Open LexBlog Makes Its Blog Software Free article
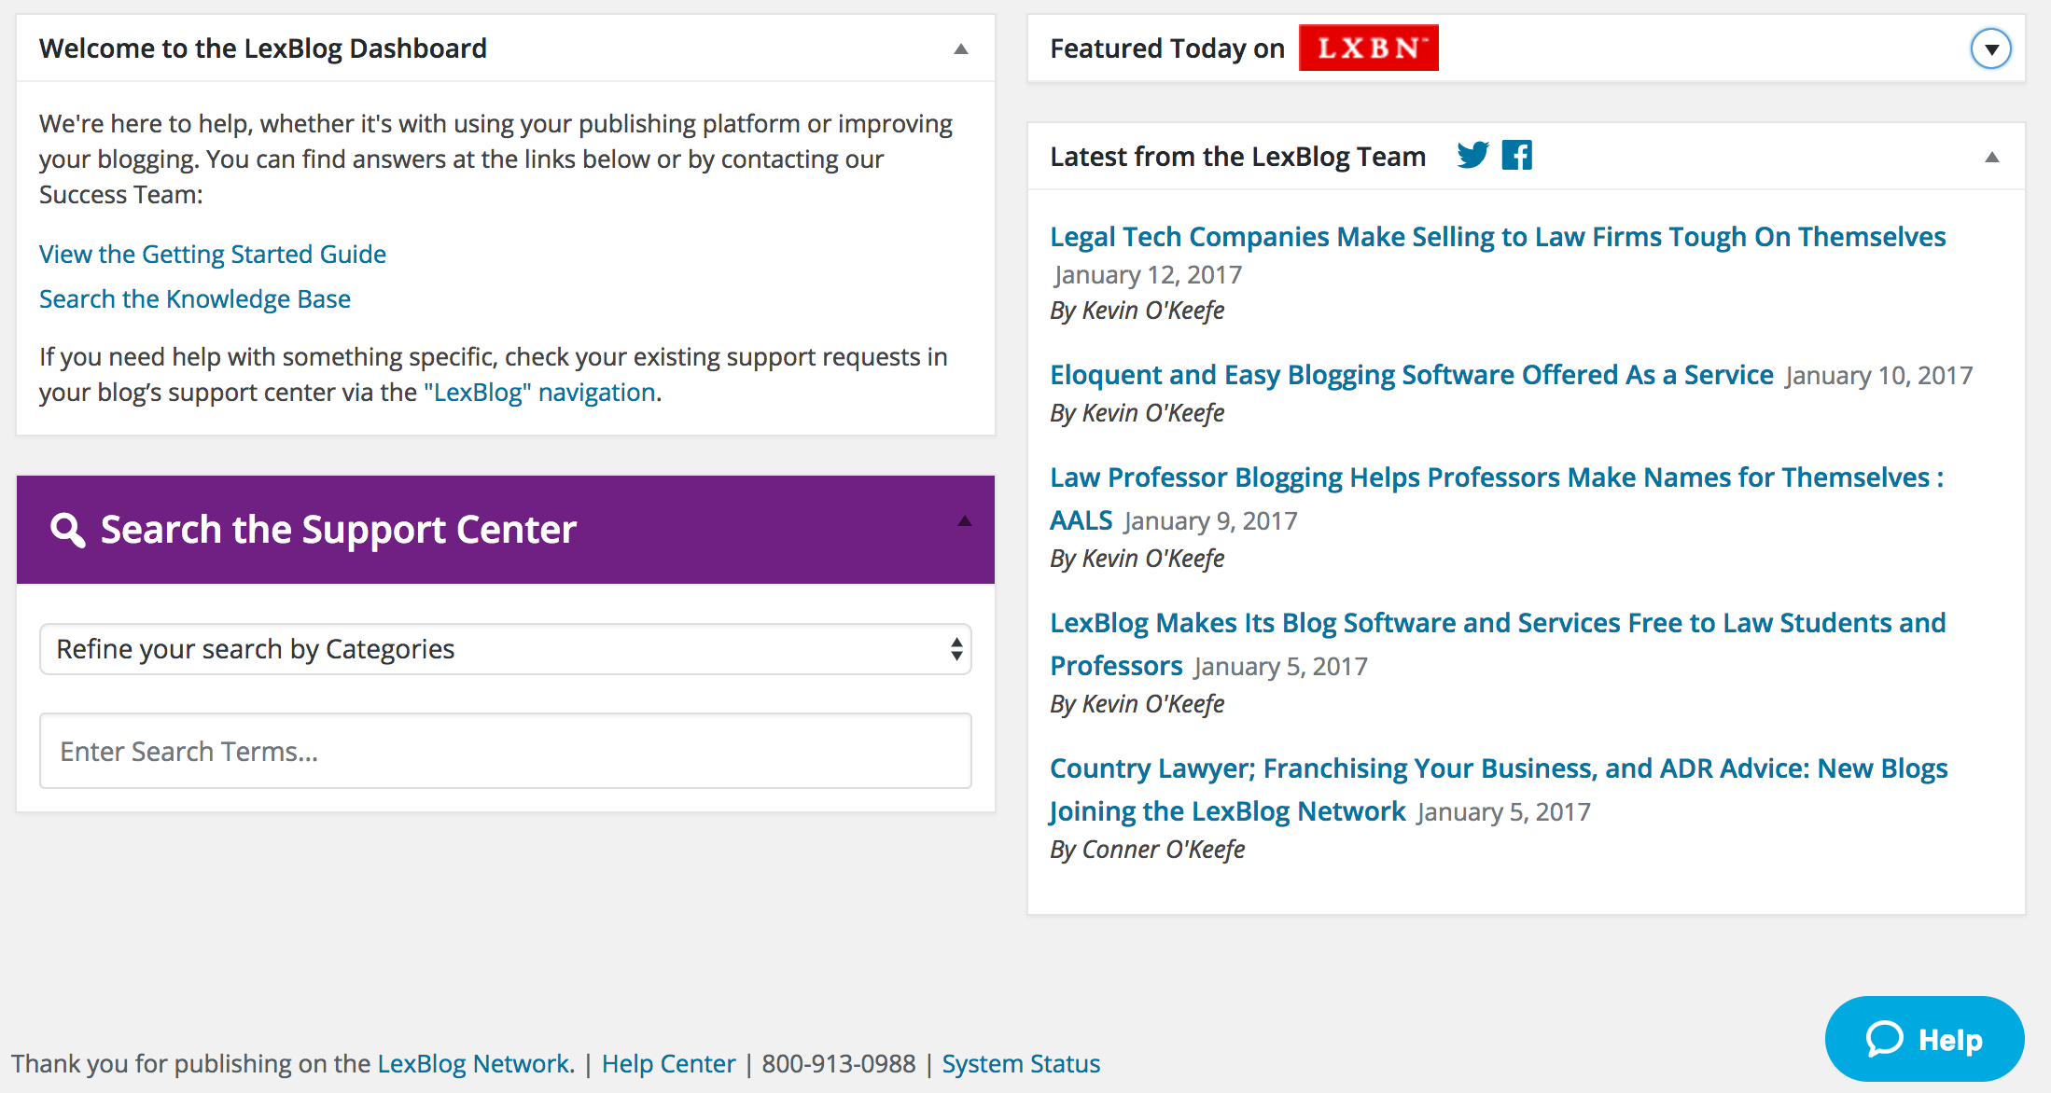The width and height of the screenshot is (2051, 1093). (1498, 643)
